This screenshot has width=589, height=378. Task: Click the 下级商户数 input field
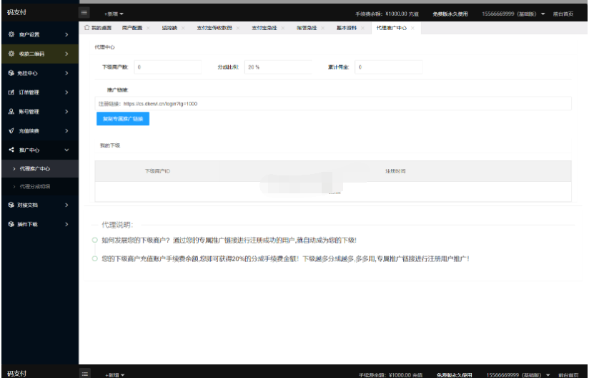(167, 67)
